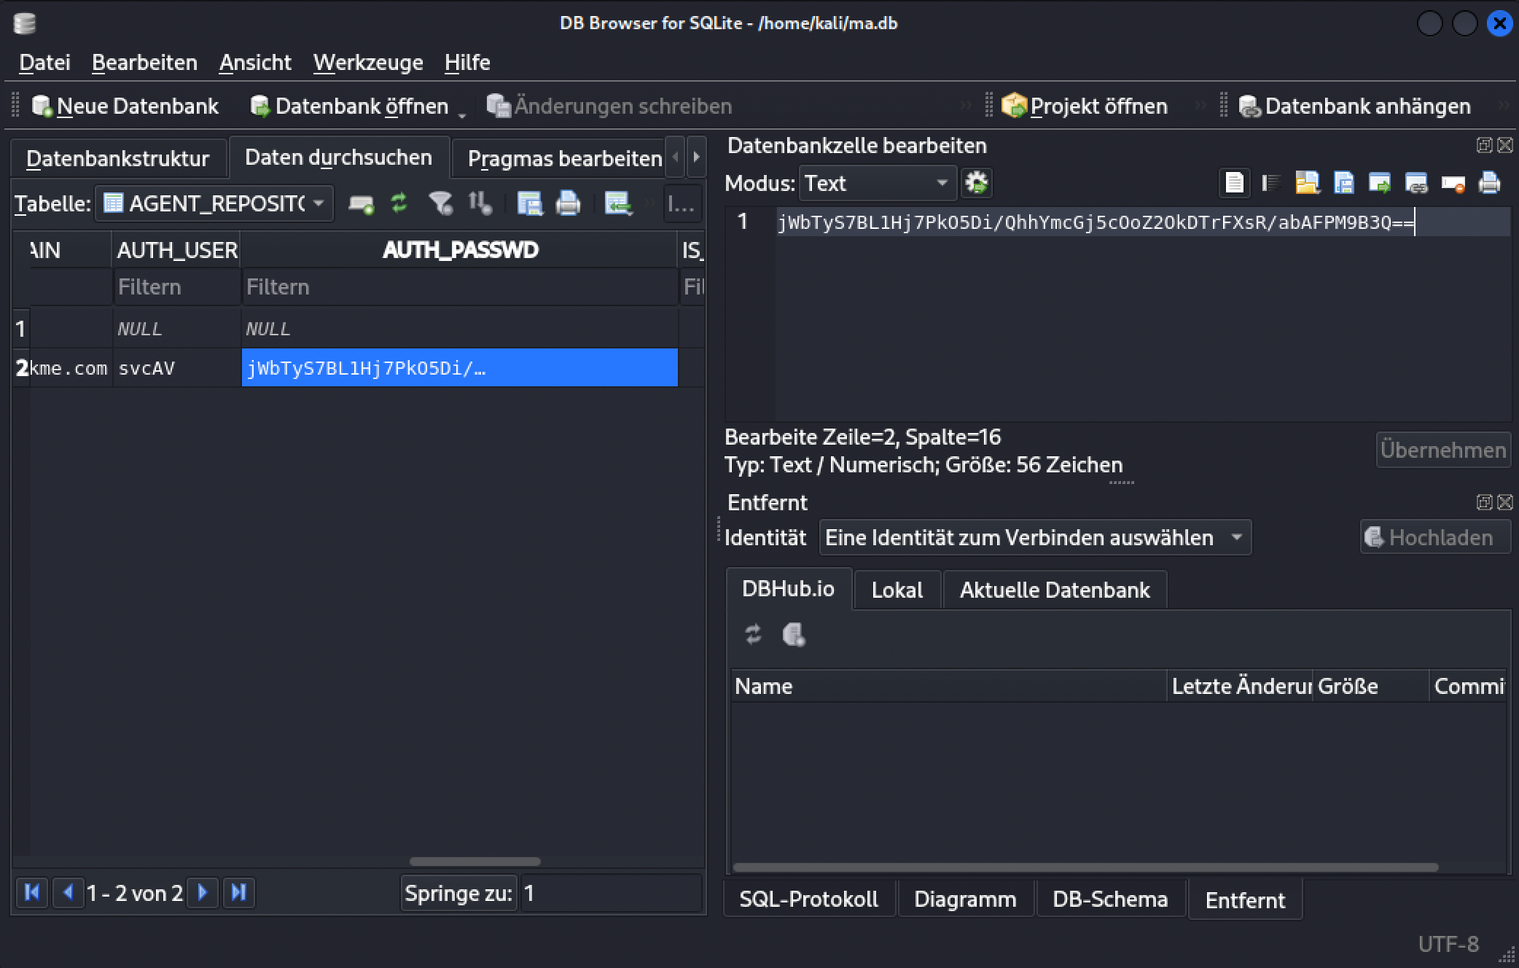Click the auto-switch mode gear icon beside Modus
1519x968 pixels.
tap(977, 183)
